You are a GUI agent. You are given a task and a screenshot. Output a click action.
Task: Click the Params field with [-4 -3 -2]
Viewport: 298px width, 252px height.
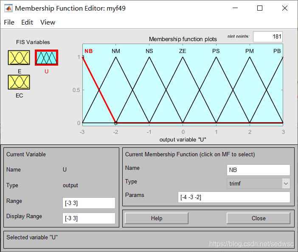coord(234,197)
